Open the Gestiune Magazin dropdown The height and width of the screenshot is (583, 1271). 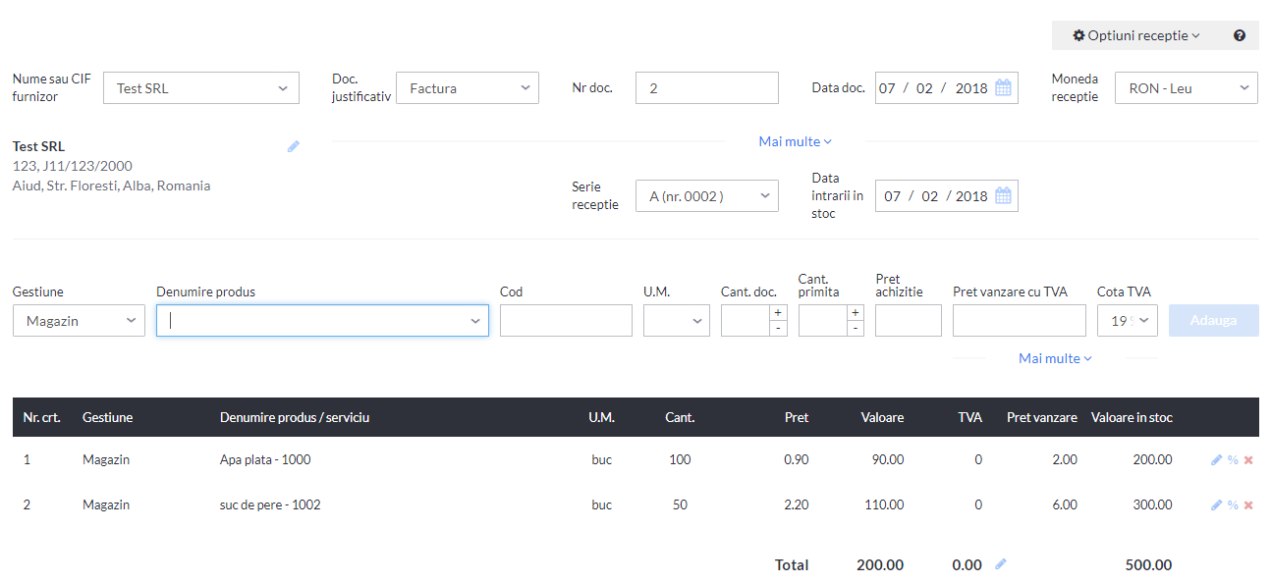coord(79,321)
